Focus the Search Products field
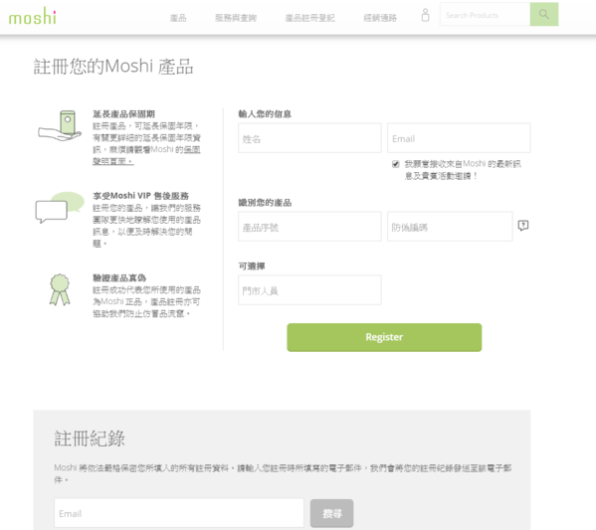The image size is (596, 530). tap(485, 15)
